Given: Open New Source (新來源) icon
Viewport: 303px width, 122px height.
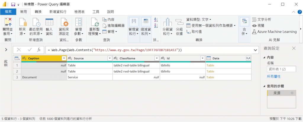Looking at the screenshot, I should click(x=23, y=22).
